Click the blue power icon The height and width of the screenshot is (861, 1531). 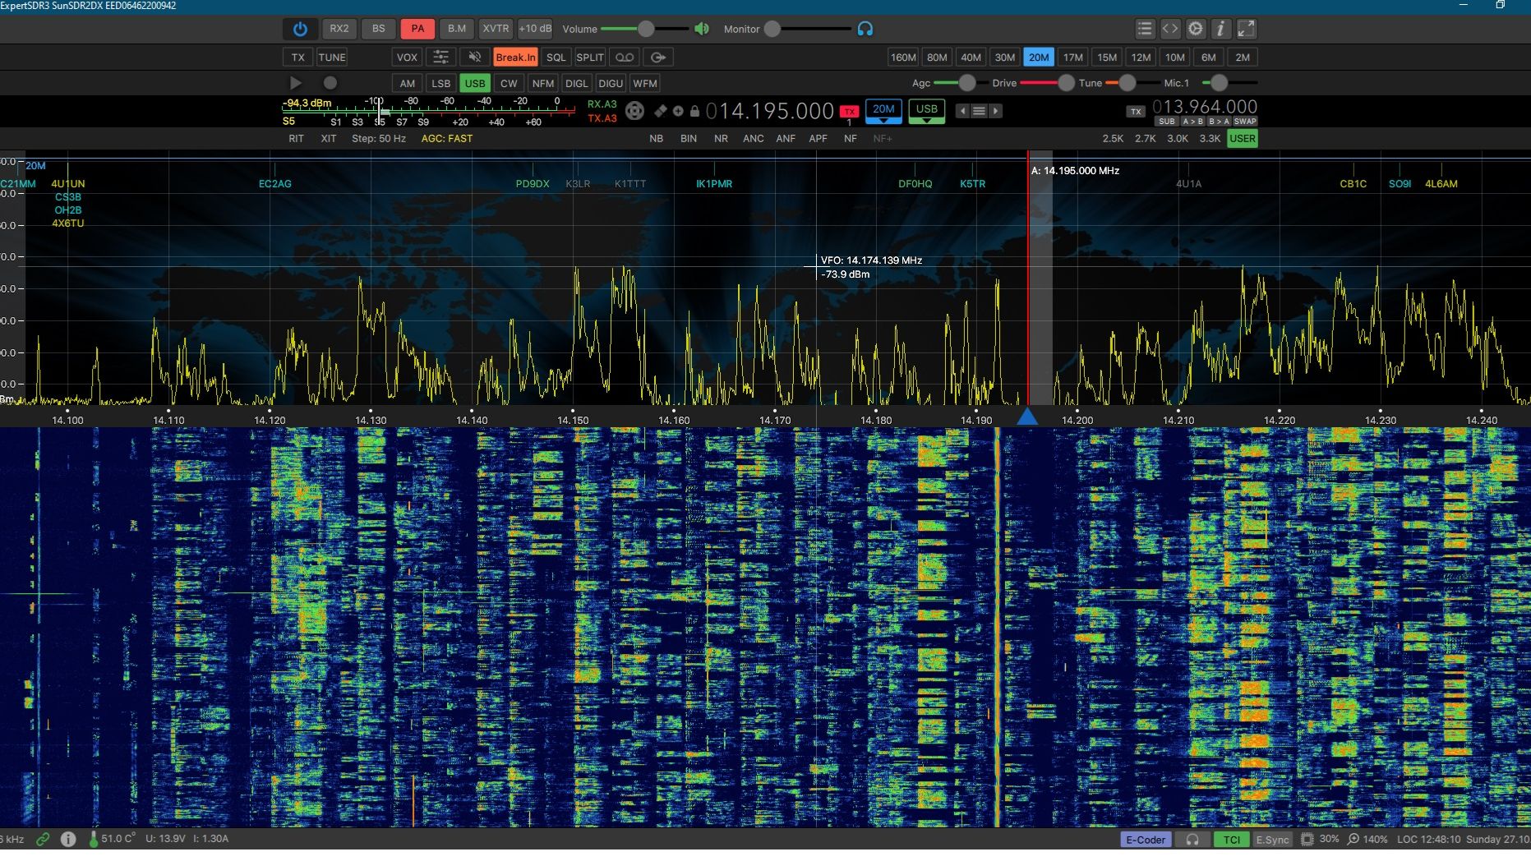300,29
